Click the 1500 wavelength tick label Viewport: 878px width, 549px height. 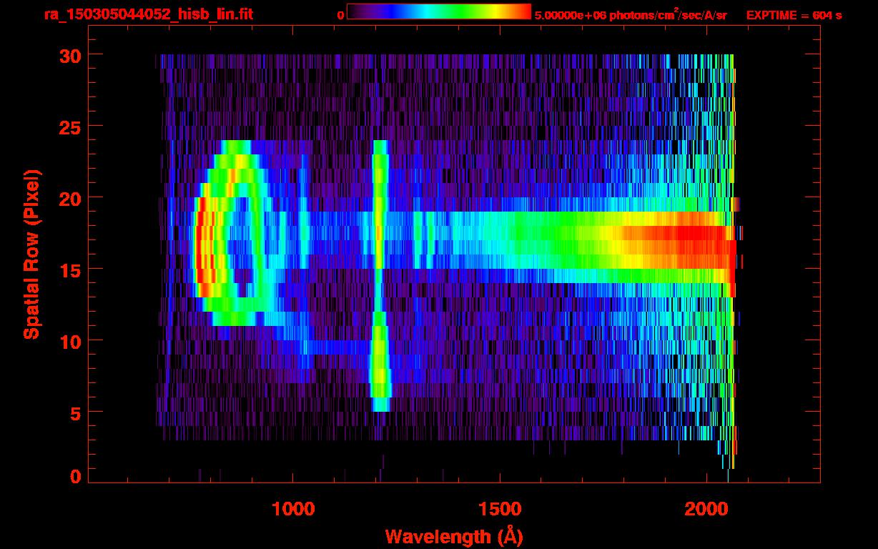click(x=499, y=509)
